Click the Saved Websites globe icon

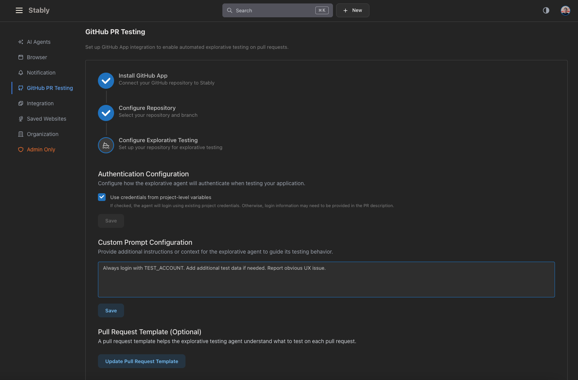coord(21,119)
